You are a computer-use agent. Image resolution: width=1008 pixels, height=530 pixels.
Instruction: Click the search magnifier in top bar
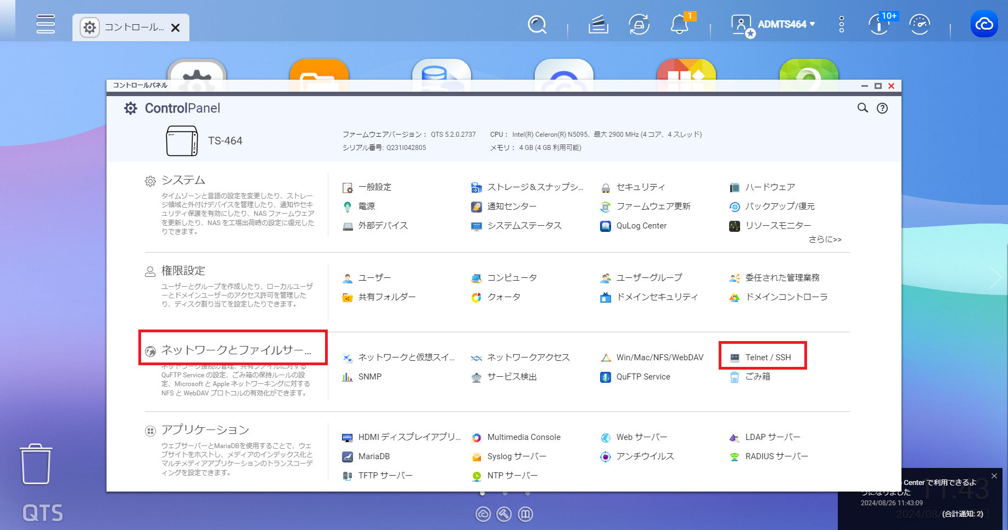click(x=537, y=24)
